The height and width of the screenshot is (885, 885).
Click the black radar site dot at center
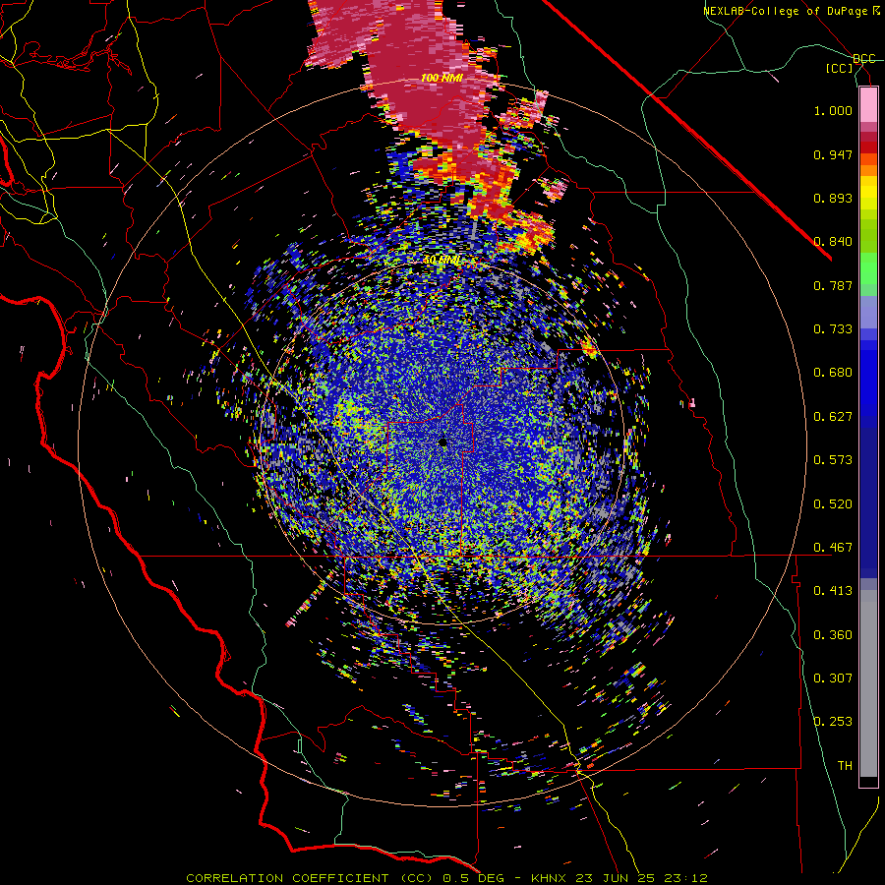[442, 442]
